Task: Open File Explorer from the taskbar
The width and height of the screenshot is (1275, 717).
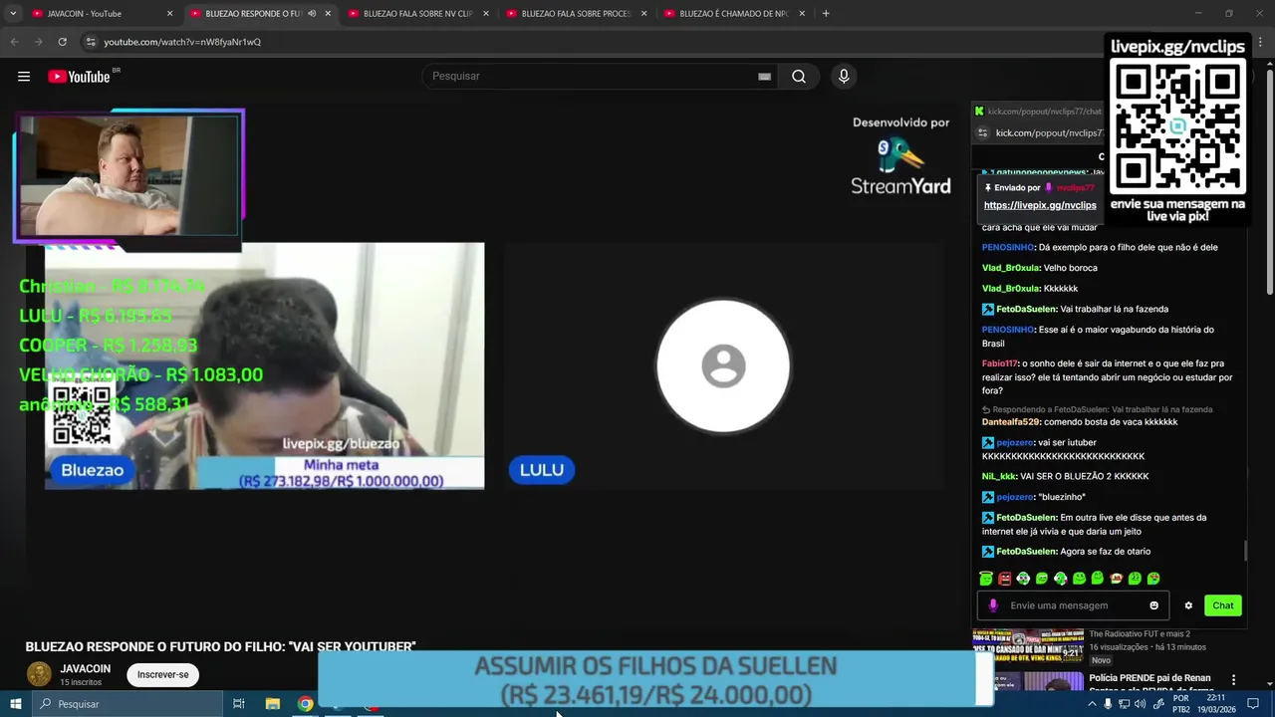Action: pos(273,704)
